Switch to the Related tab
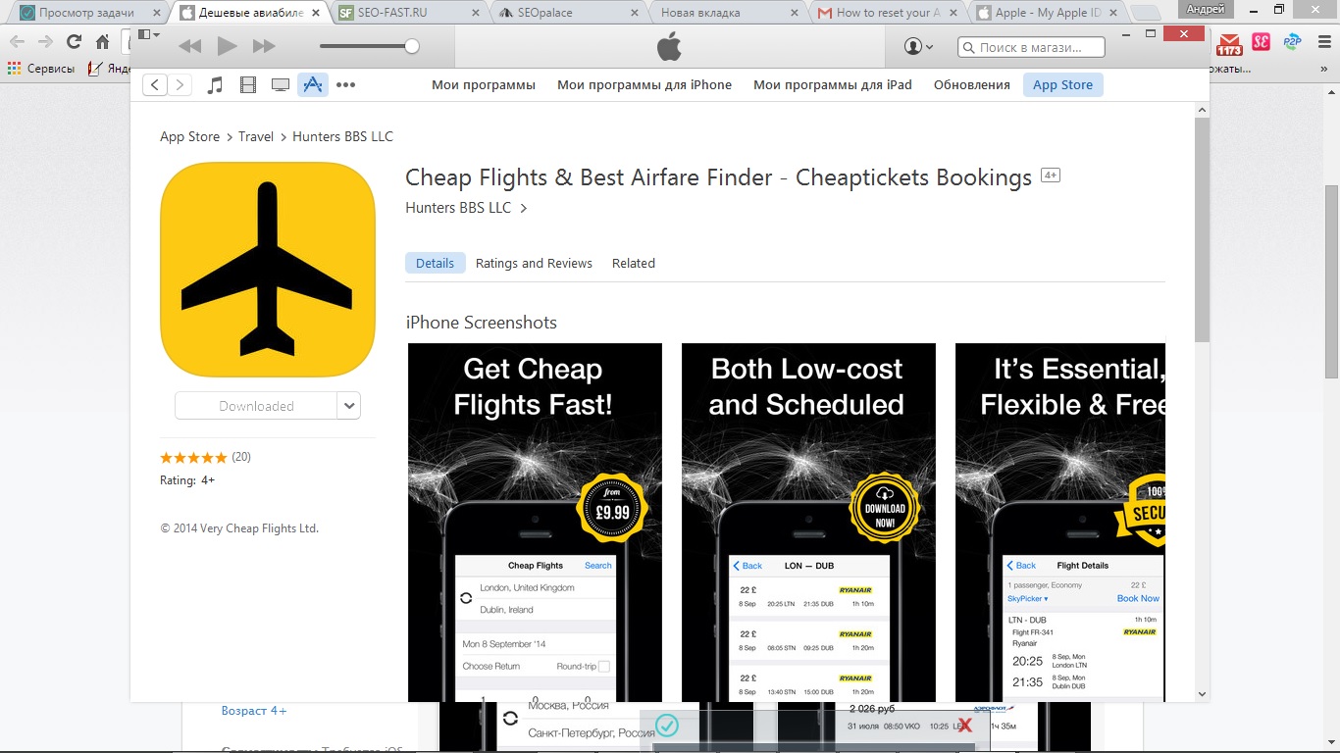 tap(634, 263)
